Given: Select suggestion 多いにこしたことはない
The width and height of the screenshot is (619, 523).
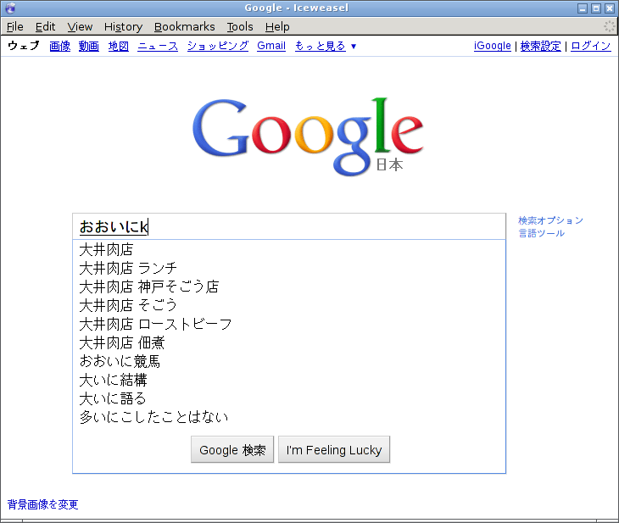Looking at the screenshot, I should [289, 417].
